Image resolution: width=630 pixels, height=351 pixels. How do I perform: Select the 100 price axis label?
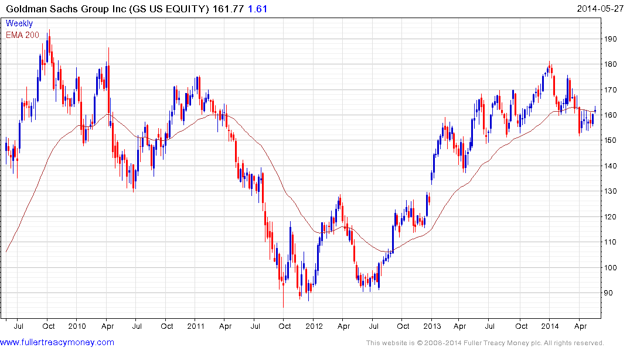point(610,267)
